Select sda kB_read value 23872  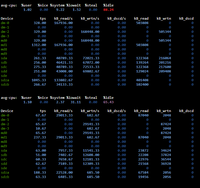click(x=143, y=150)
